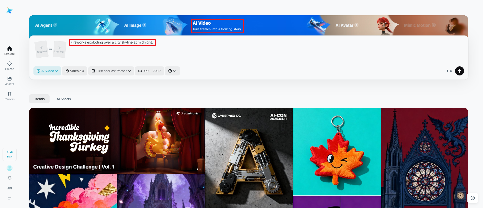Change the 5s duration setting
The height and width of the screenshot is (208, 483).
pyautogui.click(x=172, y=71)
